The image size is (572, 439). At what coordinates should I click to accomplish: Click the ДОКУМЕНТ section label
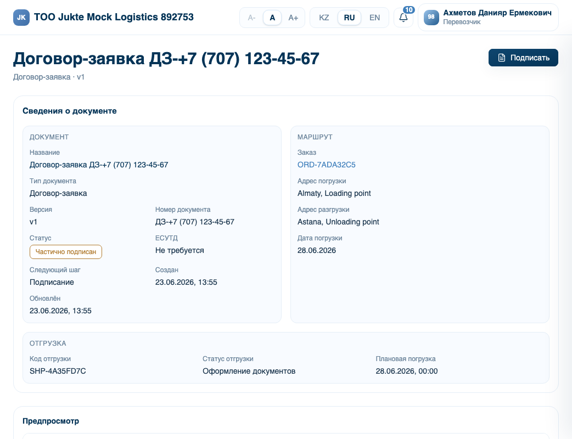49,137
